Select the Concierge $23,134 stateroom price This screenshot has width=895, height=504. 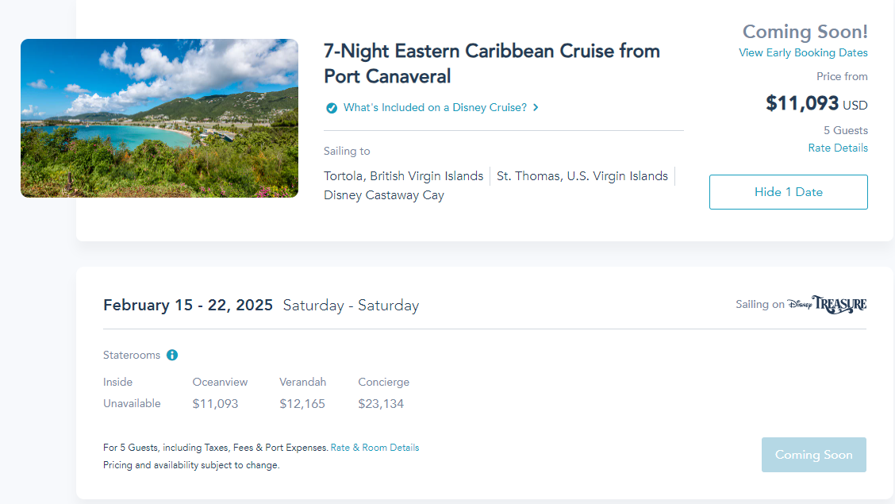click(x=381, y=403)
